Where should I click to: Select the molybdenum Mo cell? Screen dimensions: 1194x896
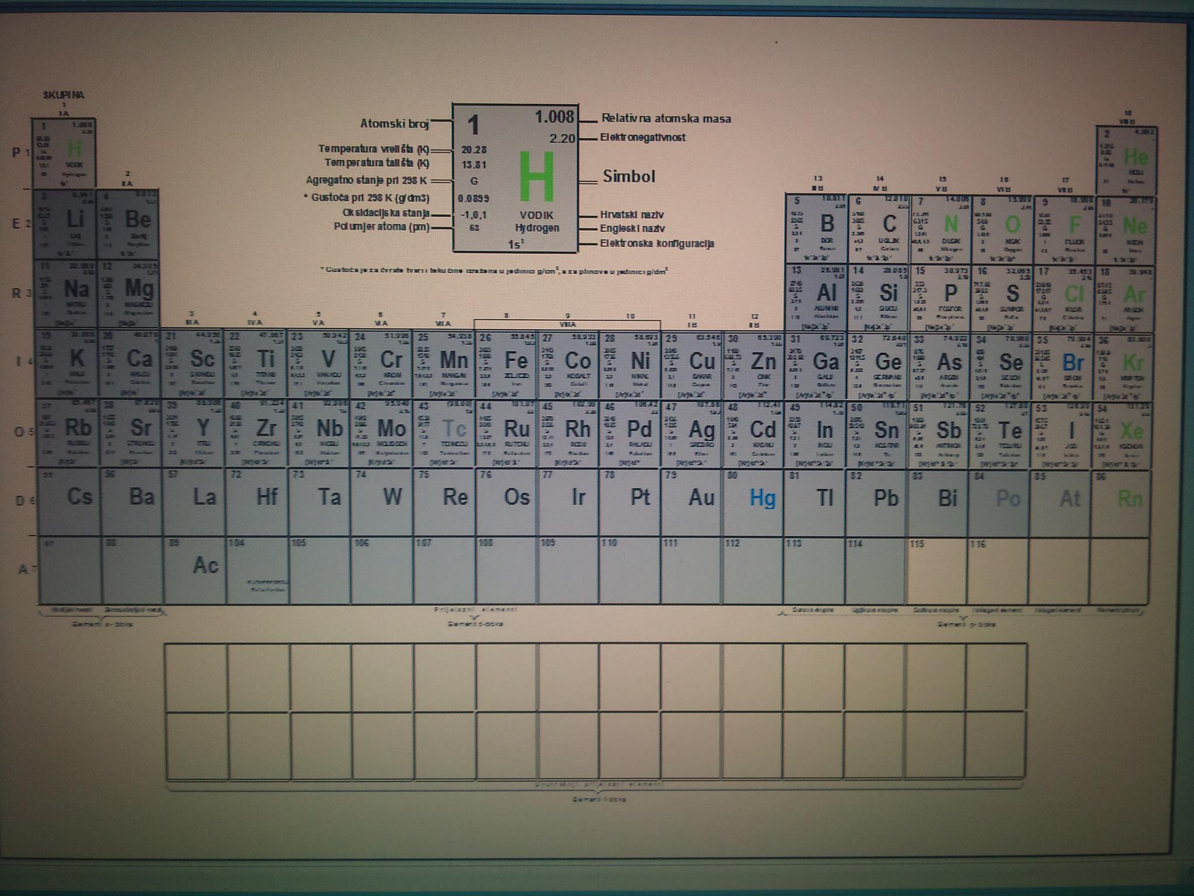[x=382, y=434]
